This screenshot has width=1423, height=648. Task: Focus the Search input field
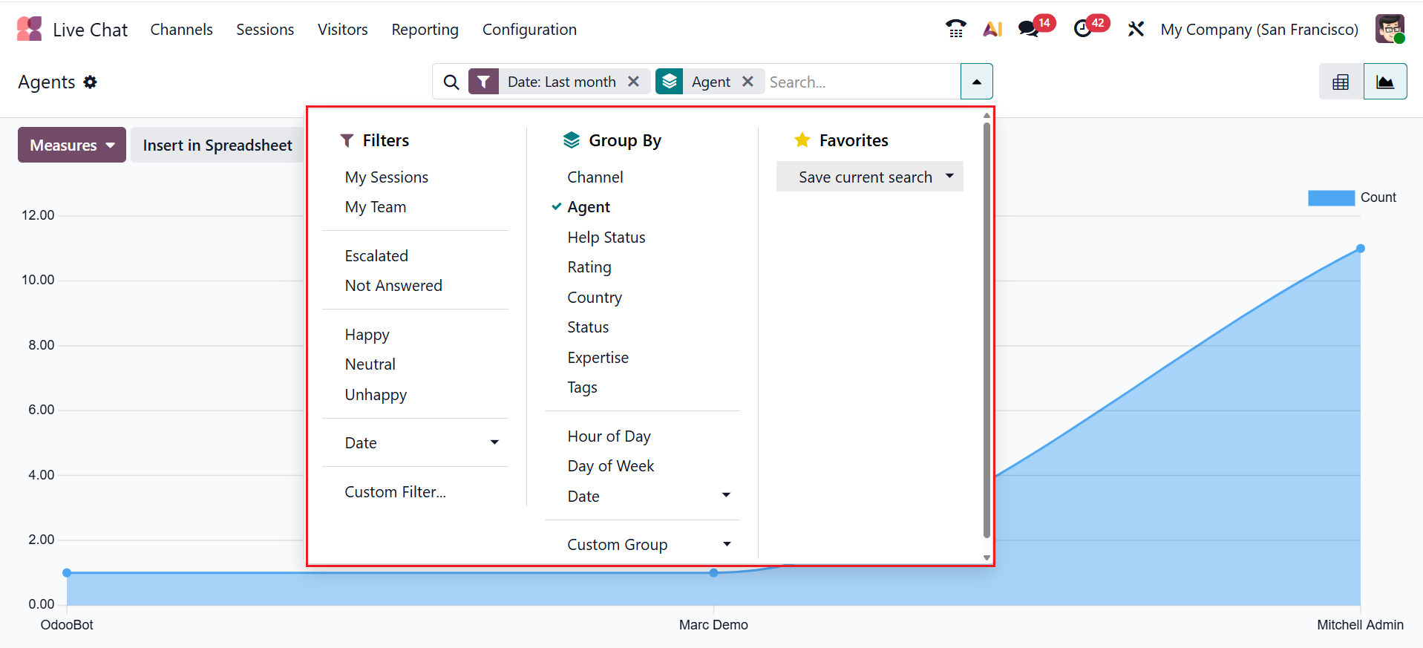861,82
